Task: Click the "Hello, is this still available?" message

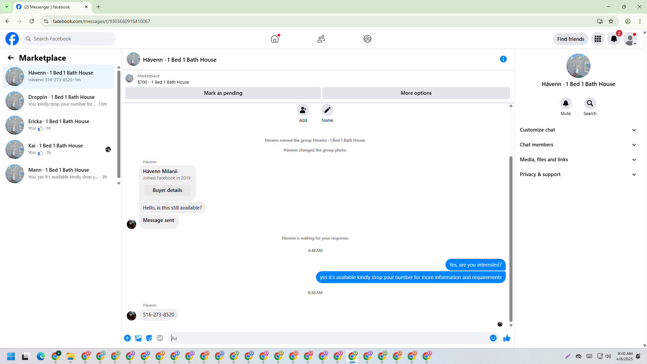Action: tap(172, 208)
